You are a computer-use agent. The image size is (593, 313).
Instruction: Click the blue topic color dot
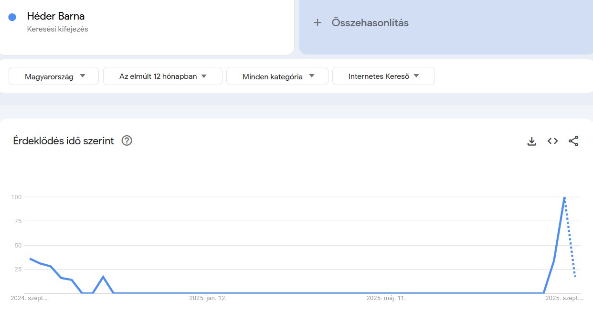pos(12,17)
